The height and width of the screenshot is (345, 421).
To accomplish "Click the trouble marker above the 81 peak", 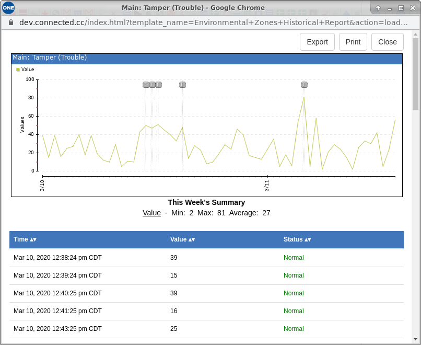I will (x=304, y=85).
